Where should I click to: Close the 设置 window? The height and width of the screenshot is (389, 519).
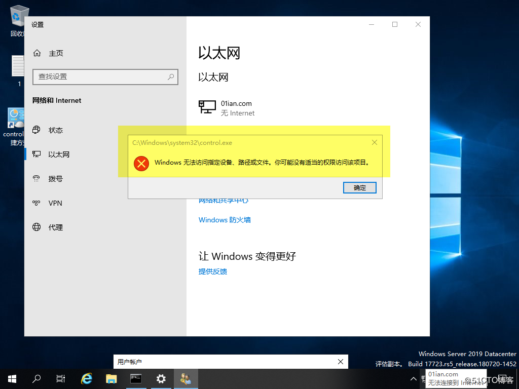coord(418,24)
